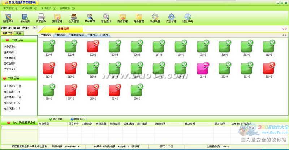Open 系统设置 gear icon
289x150 pixels.
155,18
